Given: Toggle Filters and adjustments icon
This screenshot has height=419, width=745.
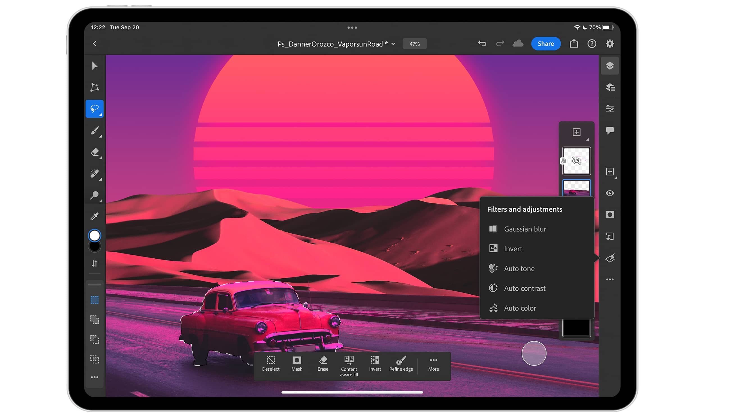Looking at the screenshot, I should point(610,258).
